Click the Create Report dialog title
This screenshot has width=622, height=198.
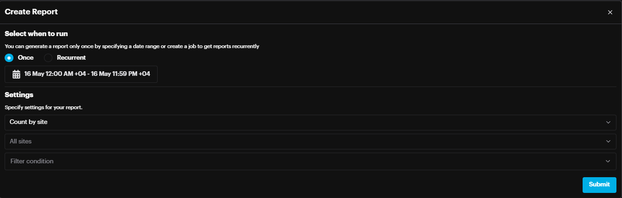click(31, 12)
